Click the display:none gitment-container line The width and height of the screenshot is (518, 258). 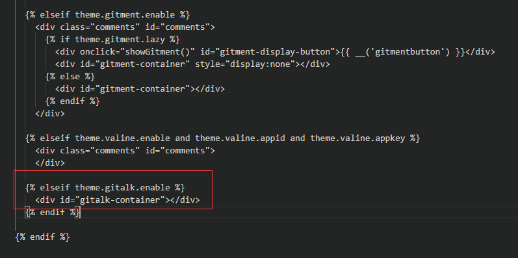coord(192,64)
